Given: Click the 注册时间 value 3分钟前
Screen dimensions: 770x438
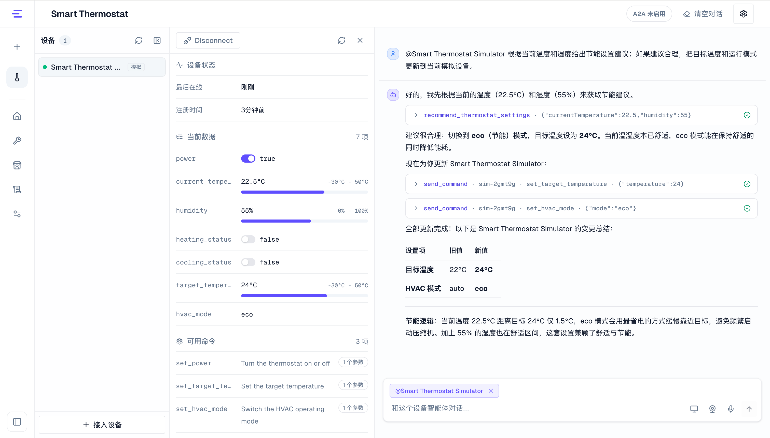Looking at the screenshot, I should tap(253, 110).
